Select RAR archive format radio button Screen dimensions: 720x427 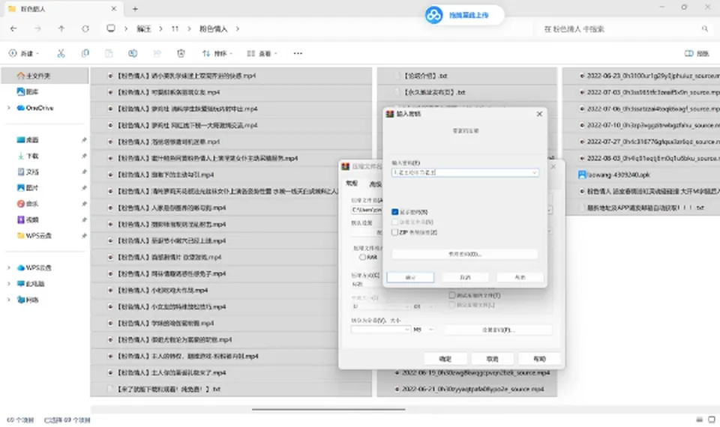coord(362,257)
